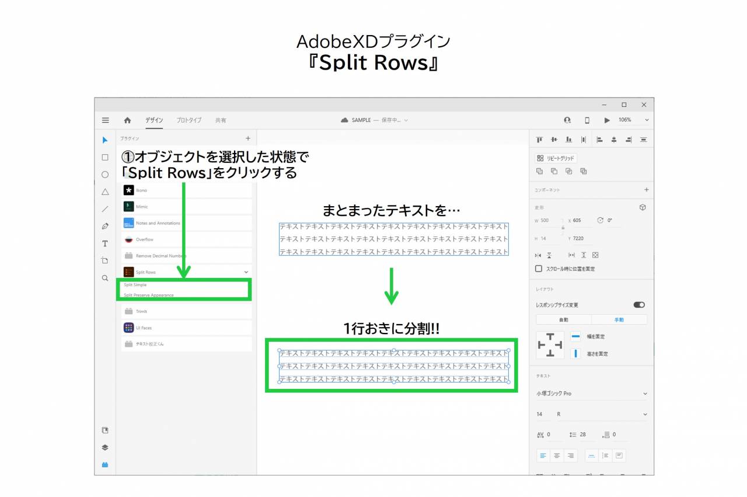Add a plugin with plus icon
Viewport: 747px width, 497px height.
(x=247, y=138)
